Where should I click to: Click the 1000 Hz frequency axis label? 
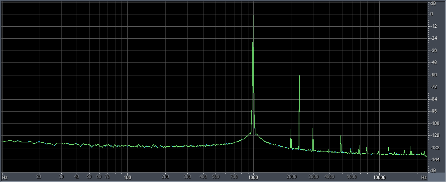tap(253, 177)
